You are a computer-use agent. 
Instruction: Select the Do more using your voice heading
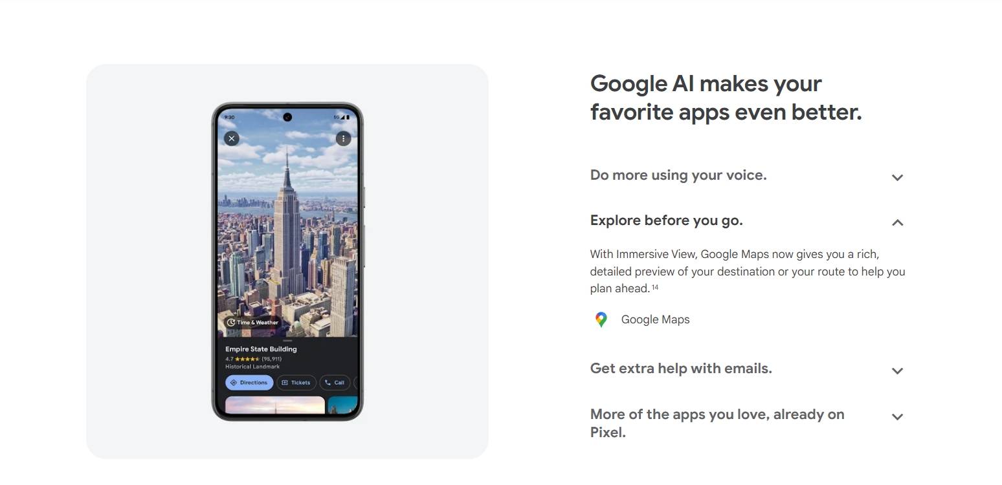(x=678, y=175)
